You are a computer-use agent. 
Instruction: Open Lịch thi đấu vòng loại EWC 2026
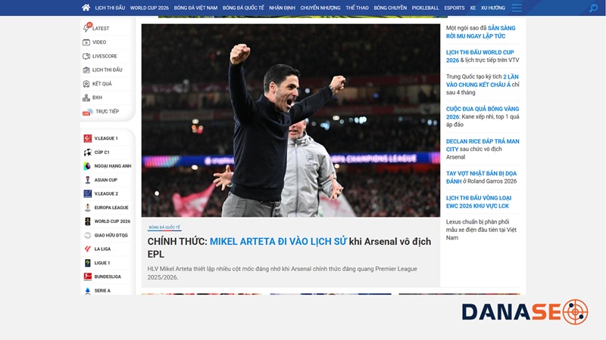pyautogui.click(x=479, y=202)
